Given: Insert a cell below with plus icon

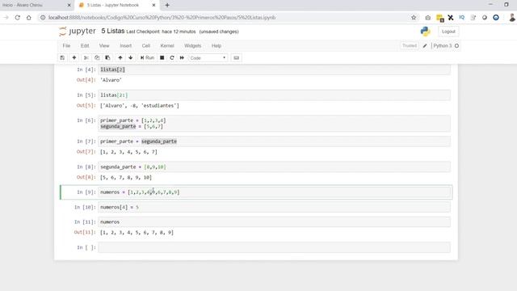Looking at the screenshot, I should (x=74, y=57).
